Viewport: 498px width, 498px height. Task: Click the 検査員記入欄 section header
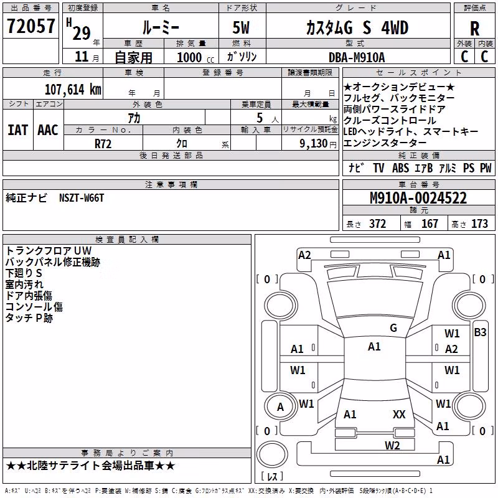127,240
